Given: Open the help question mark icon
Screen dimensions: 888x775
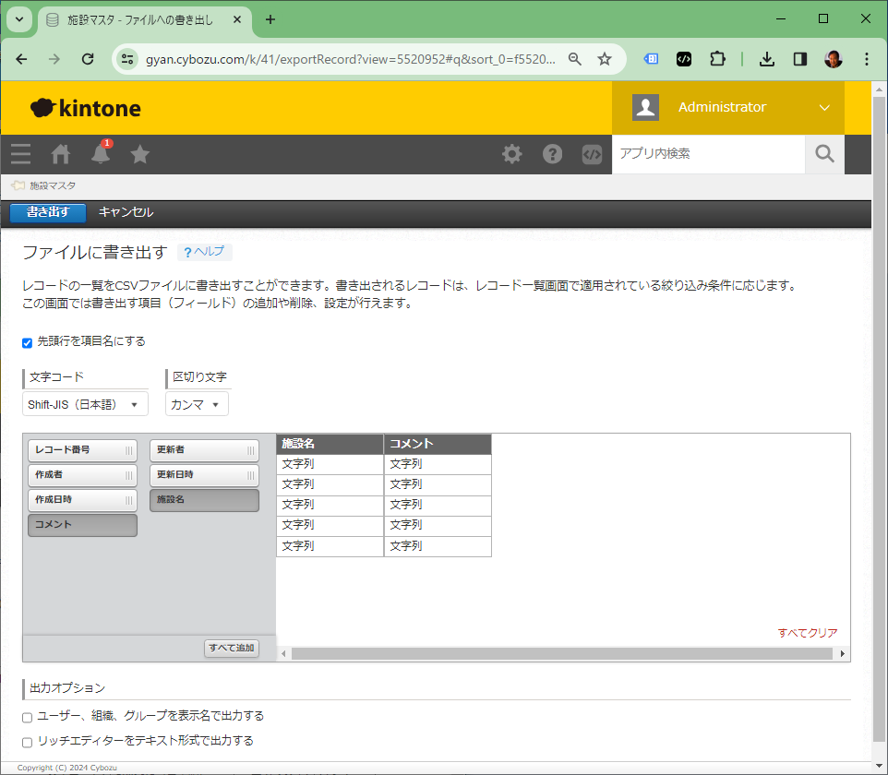Looking at the screenshot, I should 552,154.
